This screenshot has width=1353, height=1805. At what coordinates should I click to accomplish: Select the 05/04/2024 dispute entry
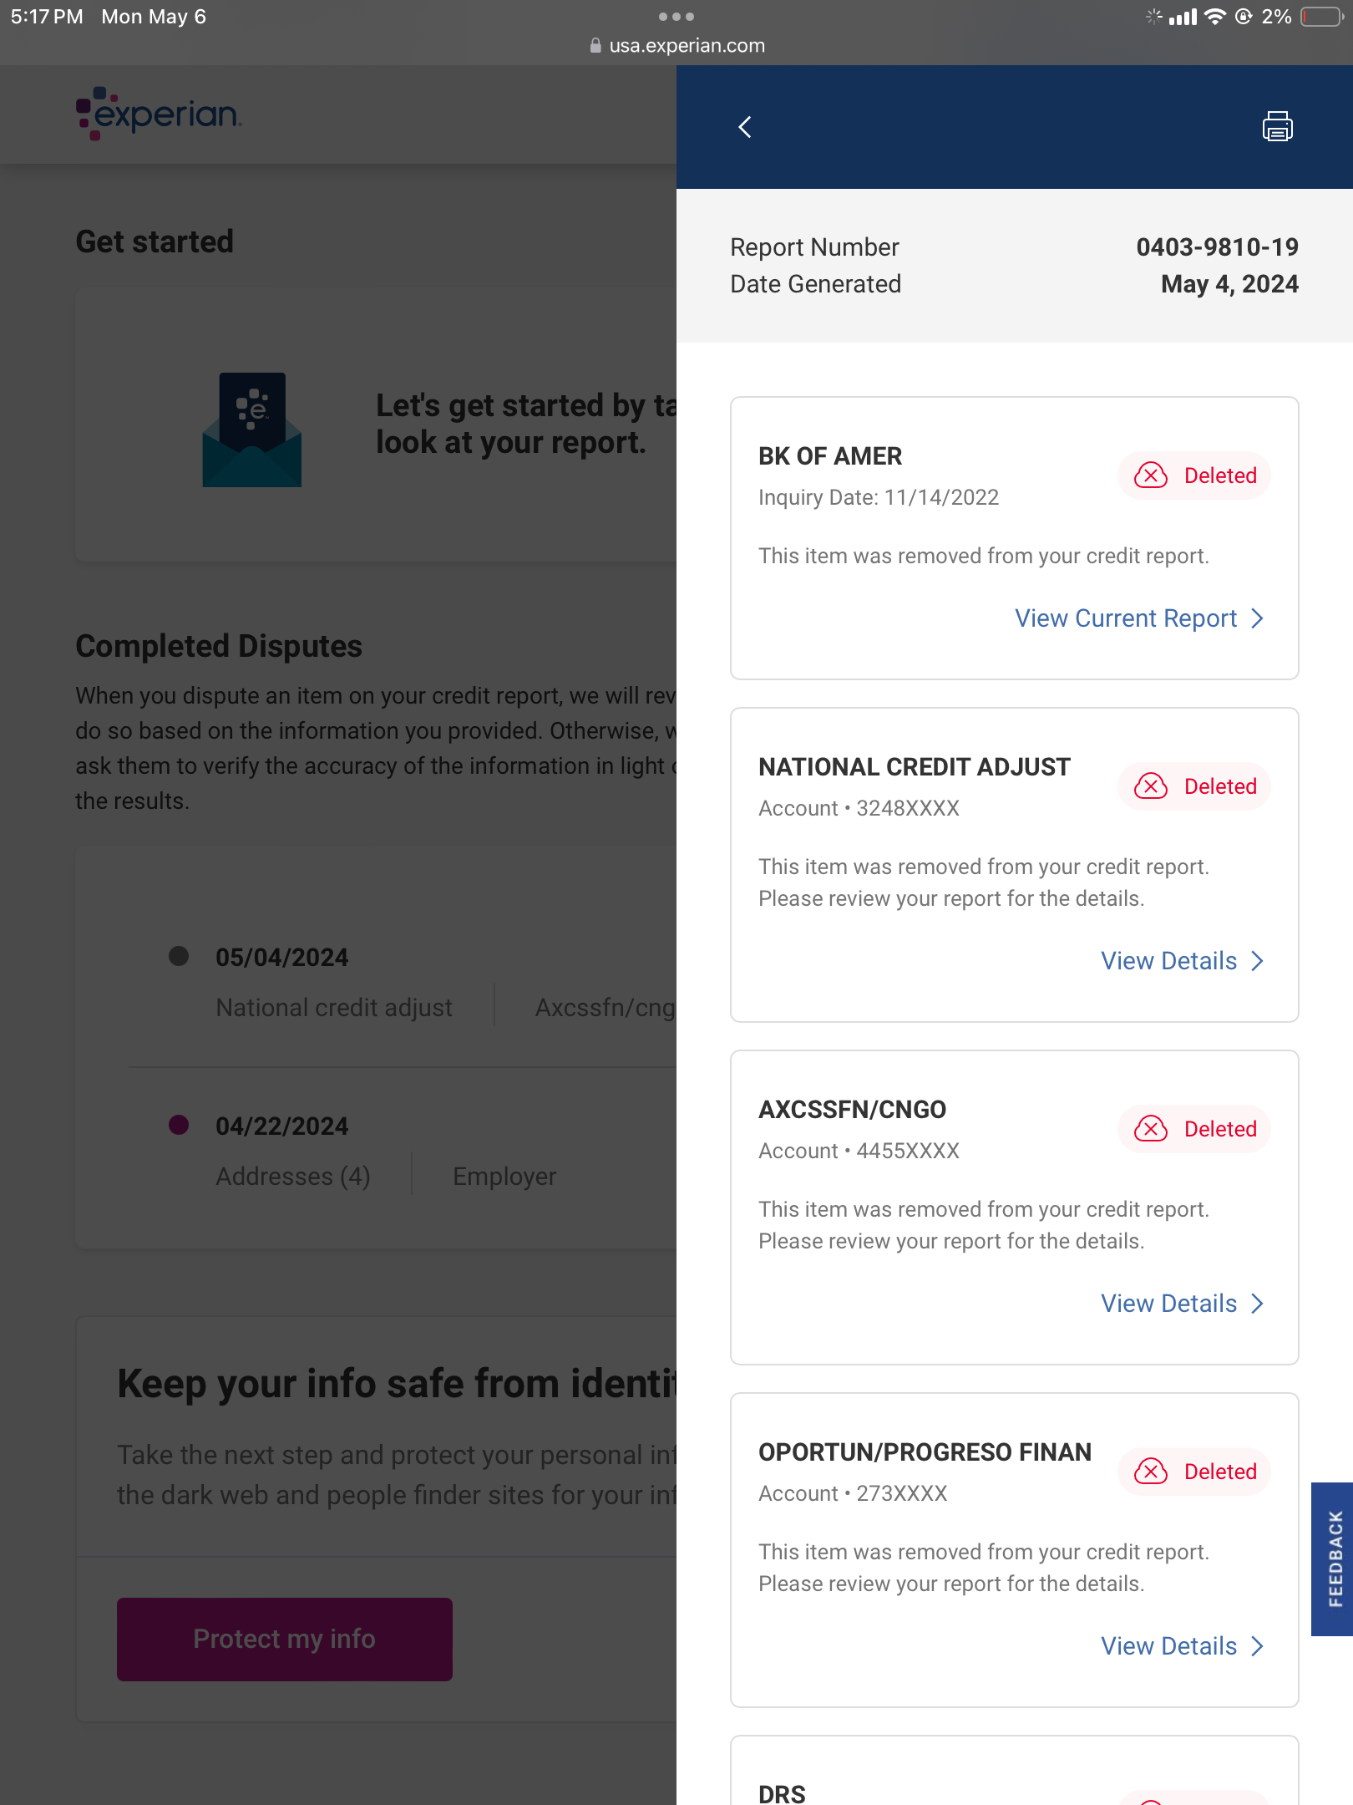281,958
